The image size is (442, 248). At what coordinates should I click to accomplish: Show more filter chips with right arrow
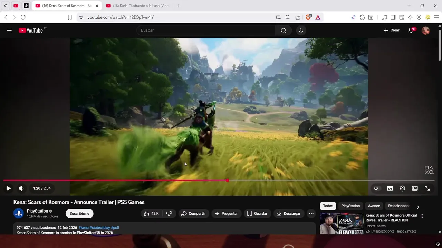[418, 207]
